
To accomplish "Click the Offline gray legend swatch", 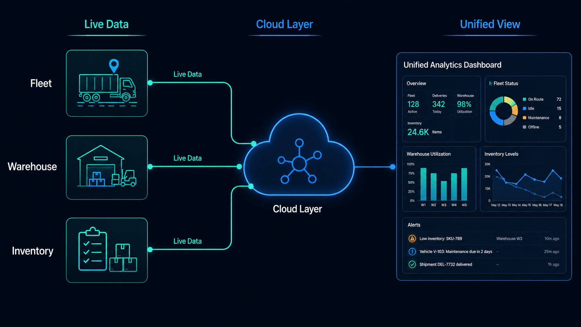I will pos(524,127).
